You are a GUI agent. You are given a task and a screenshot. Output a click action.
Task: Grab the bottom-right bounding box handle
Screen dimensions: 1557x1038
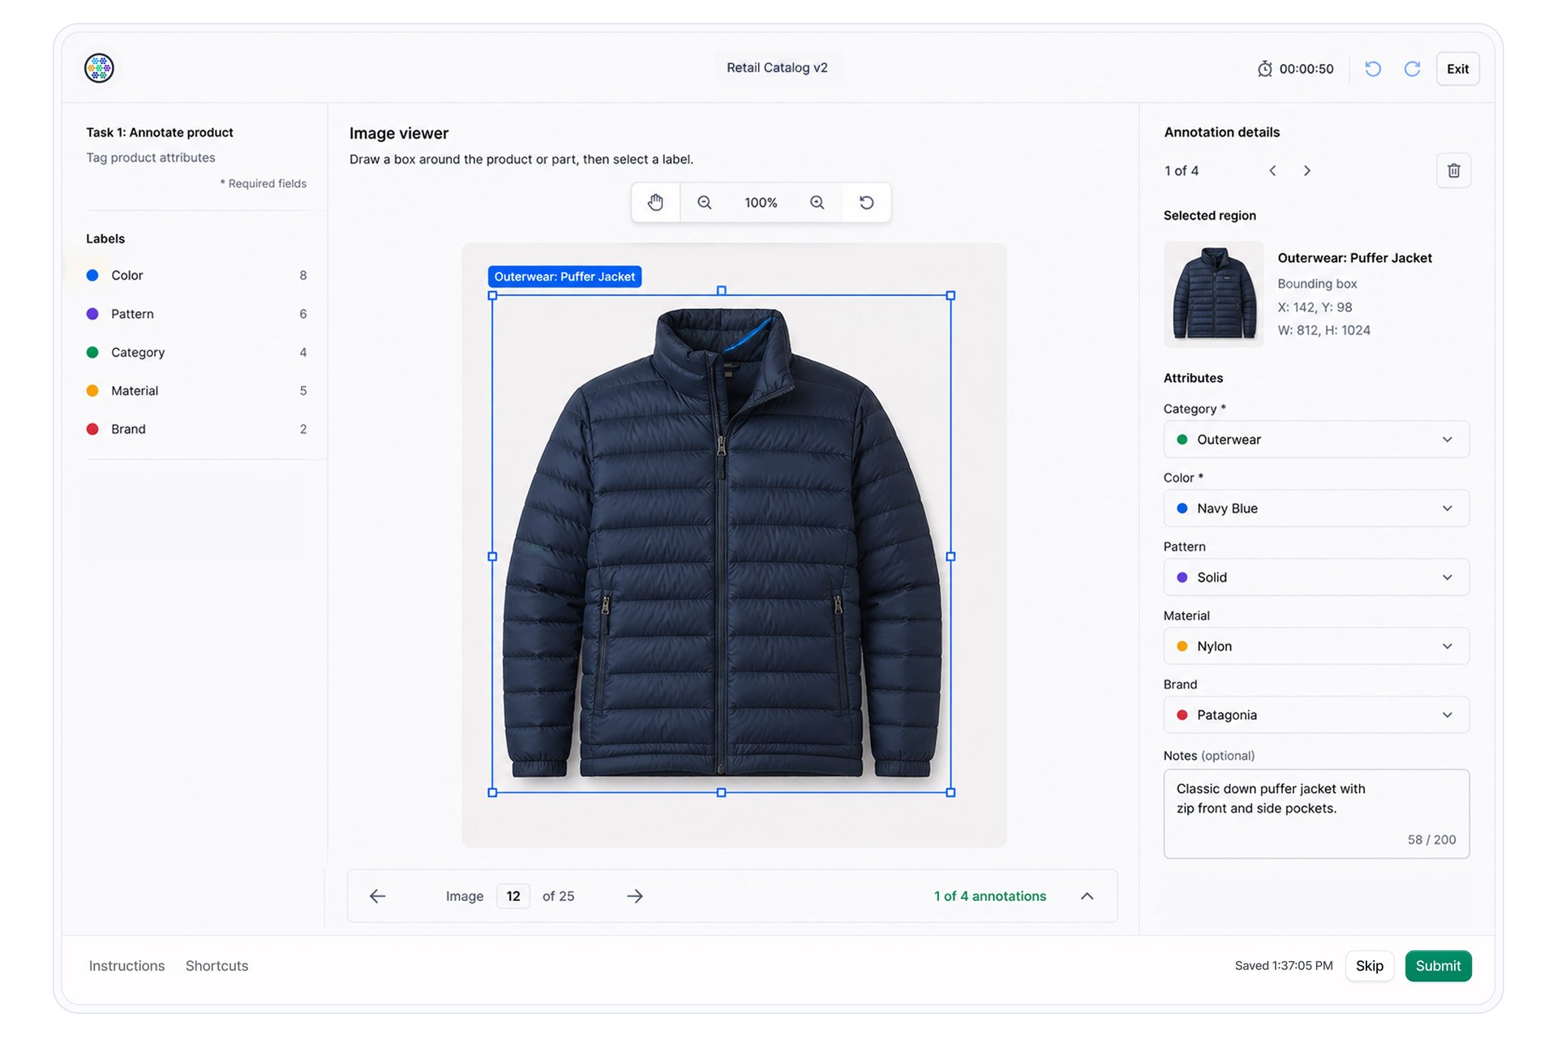click(950, 792)
